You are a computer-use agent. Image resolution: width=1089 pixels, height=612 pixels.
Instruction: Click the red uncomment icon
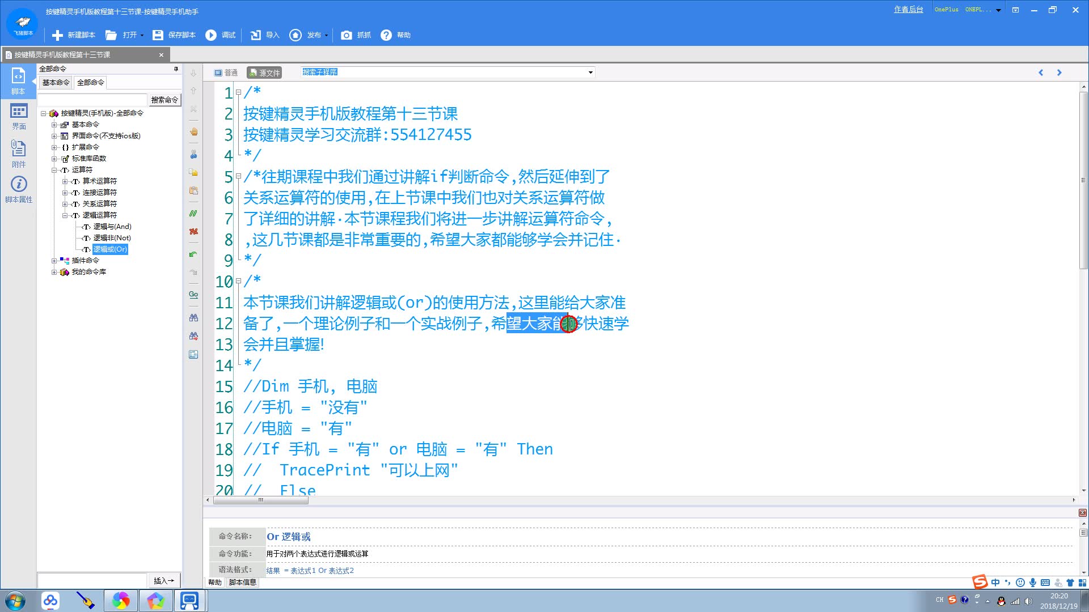193,232
